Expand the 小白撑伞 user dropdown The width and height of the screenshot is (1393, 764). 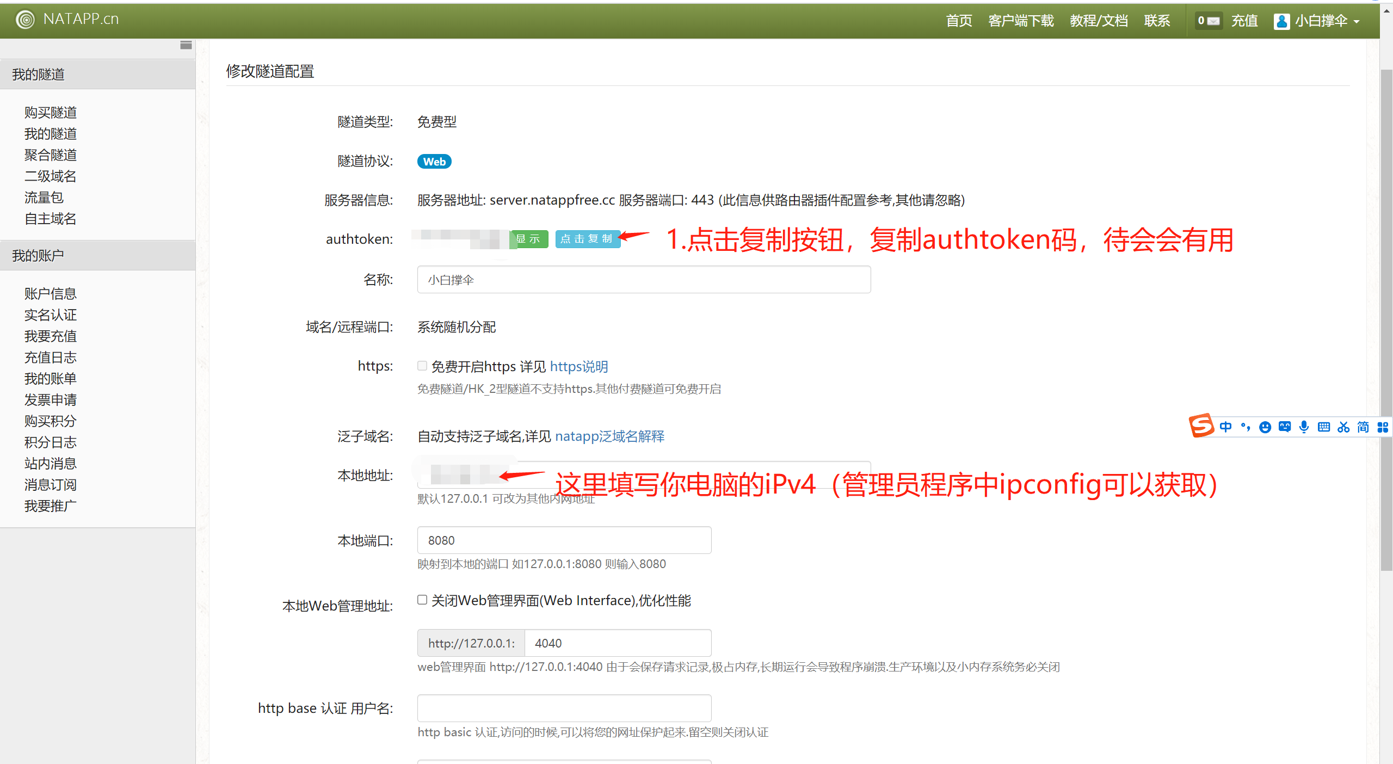[x=1317, y=21]
